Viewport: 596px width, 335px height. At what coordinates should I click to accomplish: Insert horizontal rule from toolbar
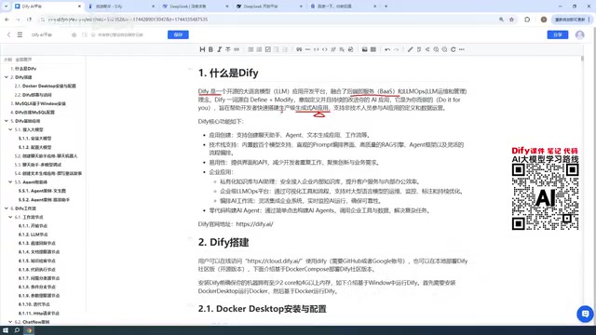307,49
